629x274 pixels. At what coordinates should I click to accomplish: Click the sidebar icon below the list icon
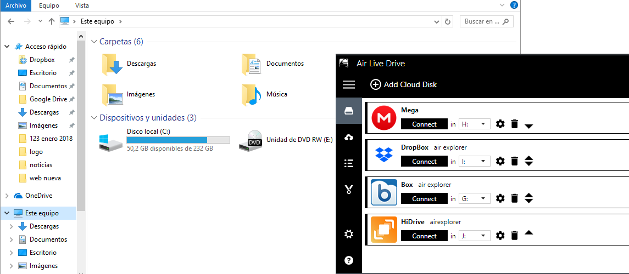(x=349, y=190)
